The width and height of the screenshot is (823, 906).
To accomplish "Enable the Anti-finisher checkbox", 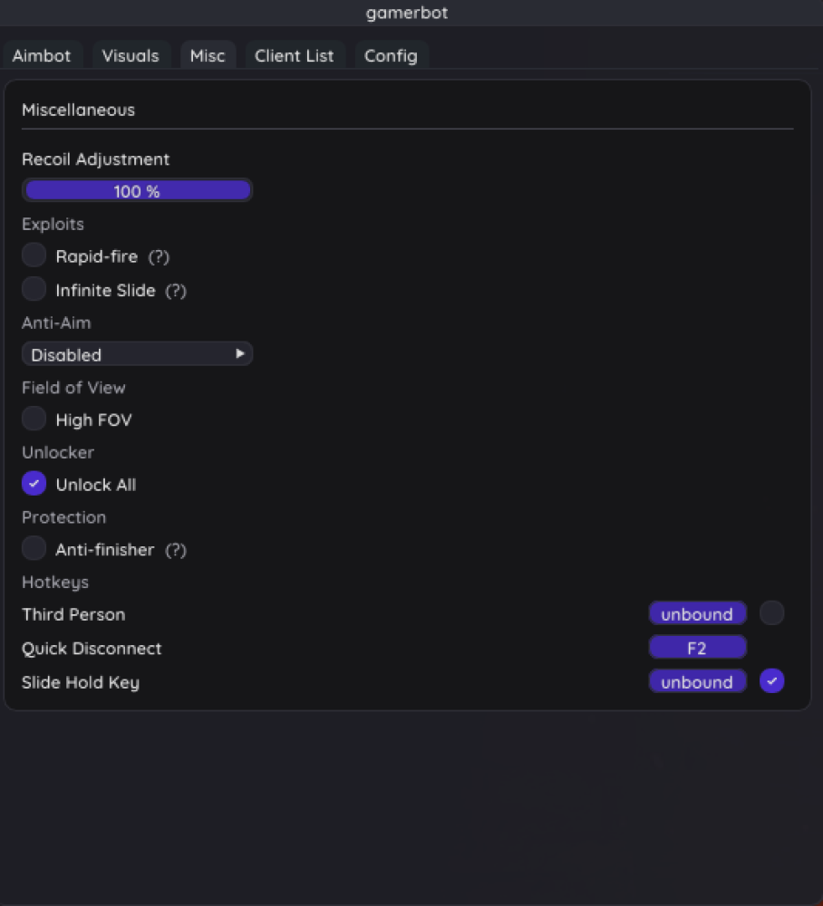I will click(34, 549).
